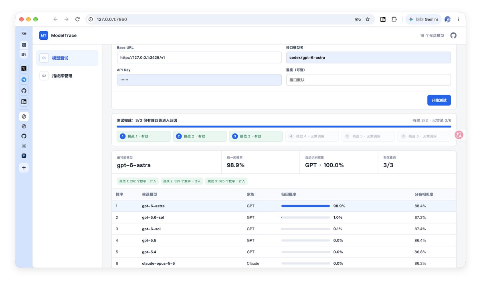Screen dimensions: 481x286
Task: Open the Telegram sidebar shortcut
Action: coord(24,80)
